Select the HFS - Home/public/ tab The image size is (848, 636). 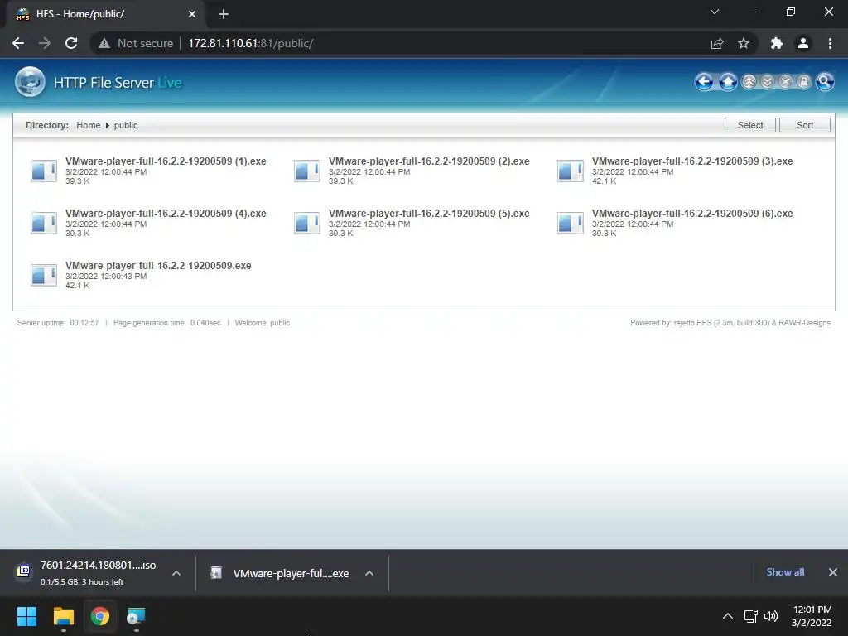point(105,14)
